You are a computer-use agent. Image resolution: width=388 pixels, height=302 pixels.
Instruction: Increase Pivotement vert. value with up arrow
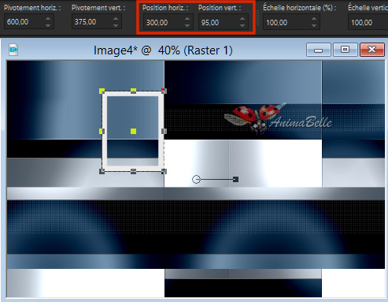click(116, 19)
